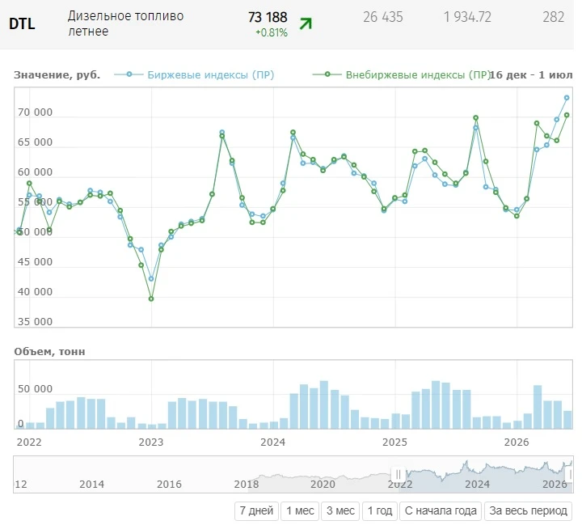
Task: Click the lowest green point below 40 000
Action: [151, 298]
